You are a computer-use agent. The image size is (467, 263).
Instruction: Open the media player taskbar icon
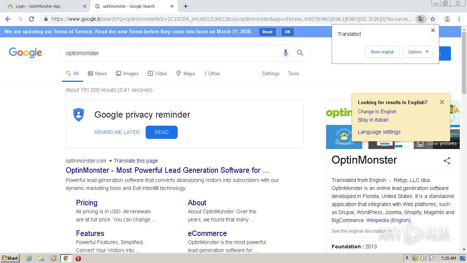[54, 258]
